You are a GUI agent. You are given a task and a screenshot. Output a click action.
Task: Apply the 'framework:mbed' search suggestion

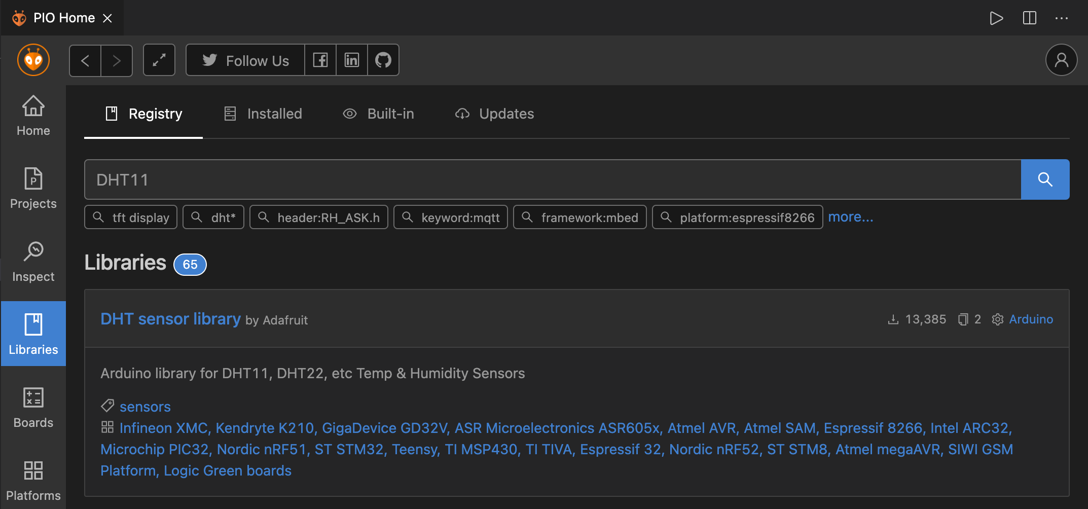580,217
